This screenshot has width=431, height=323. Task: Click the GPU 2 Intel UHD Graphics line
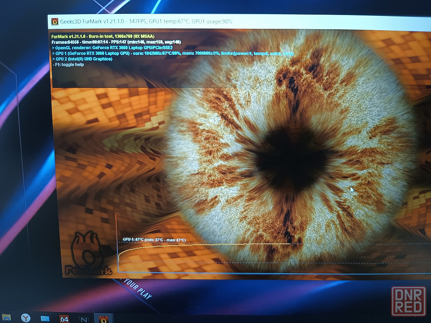point(82,59)
